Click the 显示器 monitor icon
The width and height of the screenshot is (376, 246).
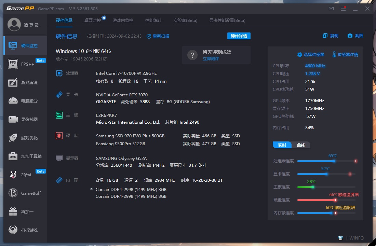[59, 158]
